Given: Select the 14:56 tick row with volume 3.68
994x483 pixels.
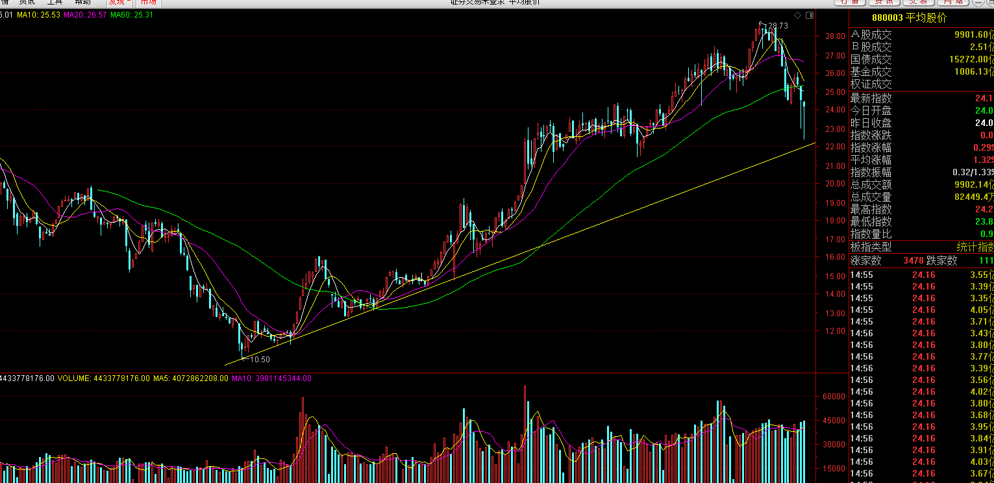Looking at the screenshot, I should tap(922, 415).
